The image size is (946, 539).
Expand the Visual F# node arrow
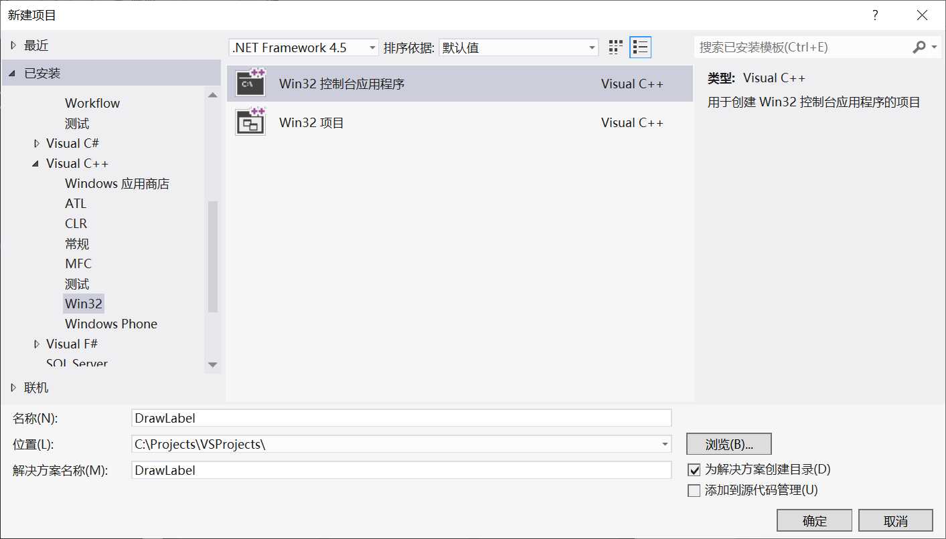tap(36, 344)
